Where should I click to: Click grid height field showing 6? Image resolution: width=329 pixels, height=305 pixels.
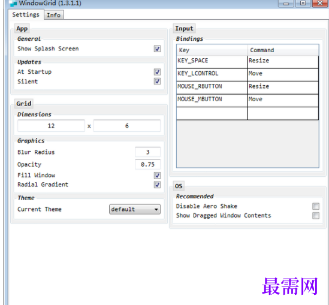126,126
